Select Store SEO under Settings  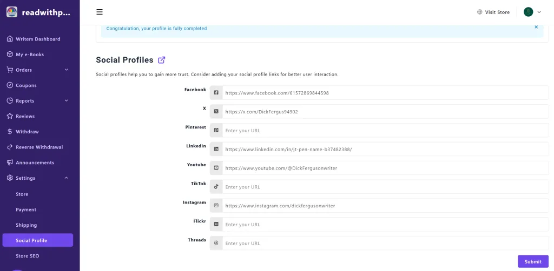pos(27,256)
